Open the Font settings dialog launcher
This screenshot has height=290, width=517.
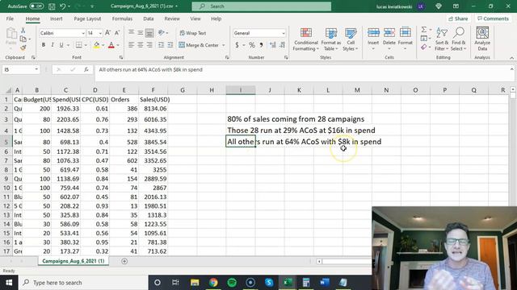[x=121, y=57]
